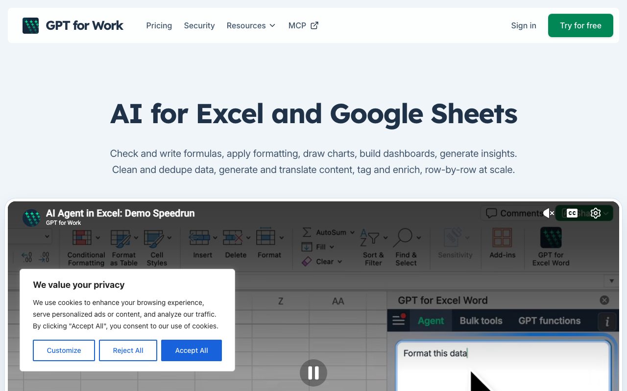627x391 pixels.
Task: Click the Sign in link
Action: 524,25
